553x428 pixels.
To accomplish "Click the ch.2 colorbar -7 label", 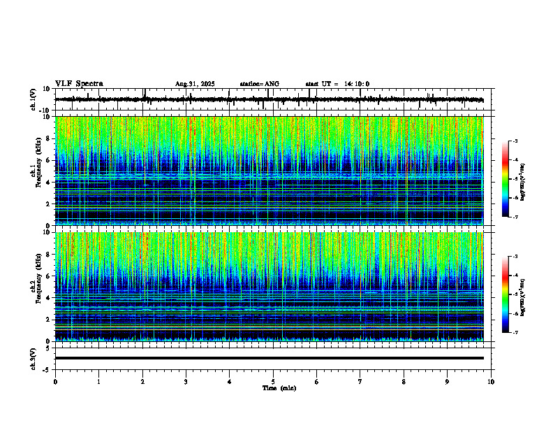I will pyautogui.click(x=515, y=332).
